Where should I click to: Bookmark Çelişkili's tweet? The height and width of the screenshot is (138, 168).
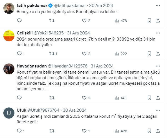tap(149, 54)
